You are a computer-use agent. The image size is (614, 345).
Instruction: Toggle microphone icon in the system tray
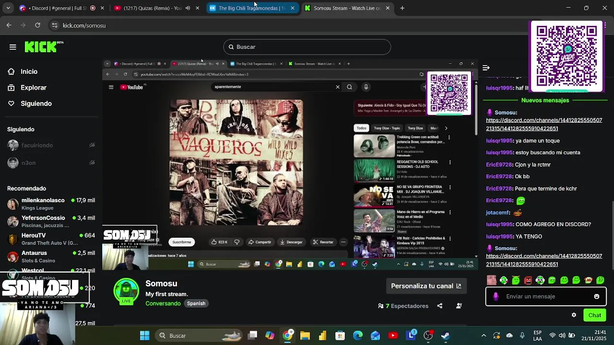point(522,335)
